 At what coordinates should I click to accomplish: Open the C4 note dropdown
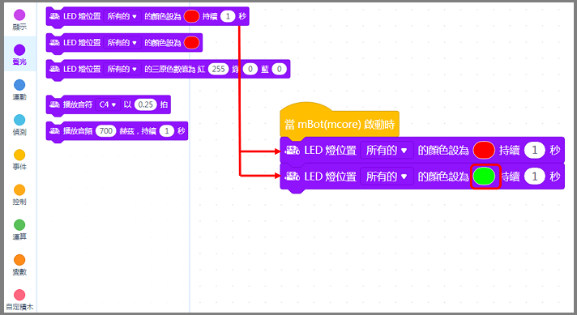coord(108,104)
